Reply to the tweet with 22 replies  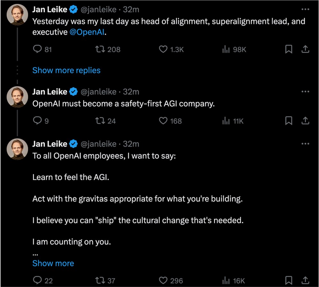tap(38, 281)
